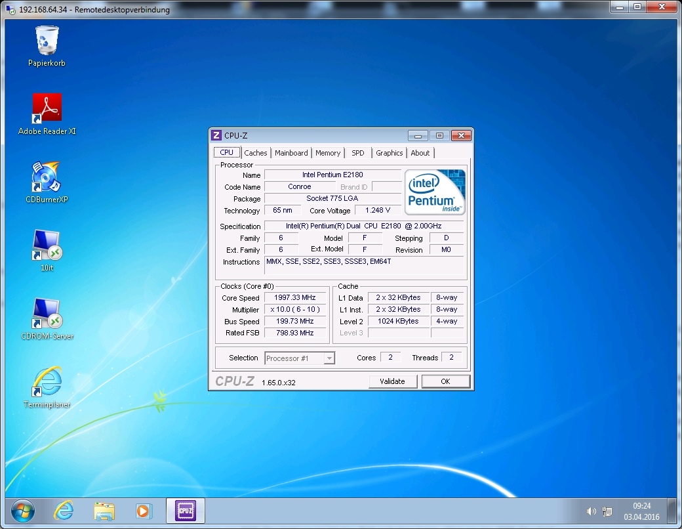Click the Multiplier value 'x 10.0 ( 6 - 10 )'

pyautogui.click(x=294, y=309)
